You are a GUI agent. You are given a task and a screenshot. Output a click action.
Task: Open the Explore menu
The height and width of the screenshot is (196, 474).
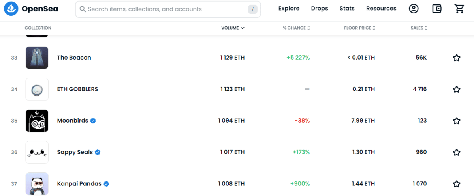point(289,9)
